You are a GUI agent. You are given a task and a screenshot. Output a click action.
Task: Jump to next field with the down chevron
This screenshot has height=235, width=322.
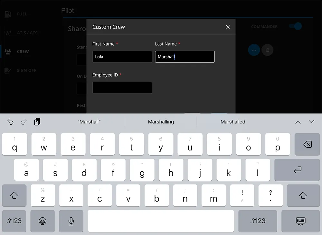pyautogui.click(x=311, y=122)
